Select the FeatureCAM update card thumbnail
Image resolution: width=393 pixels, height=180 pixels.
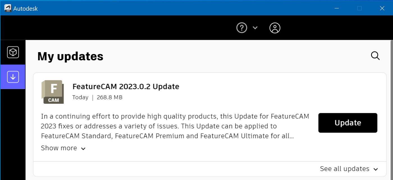pyautogui.click(x=52, y=92)
